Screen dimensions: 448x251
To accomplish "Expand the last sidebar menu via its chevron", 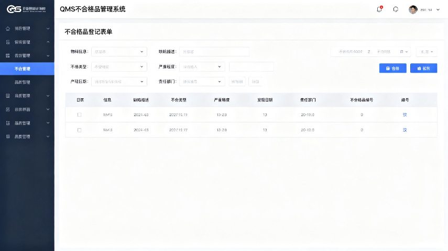I will coord(48,136).
